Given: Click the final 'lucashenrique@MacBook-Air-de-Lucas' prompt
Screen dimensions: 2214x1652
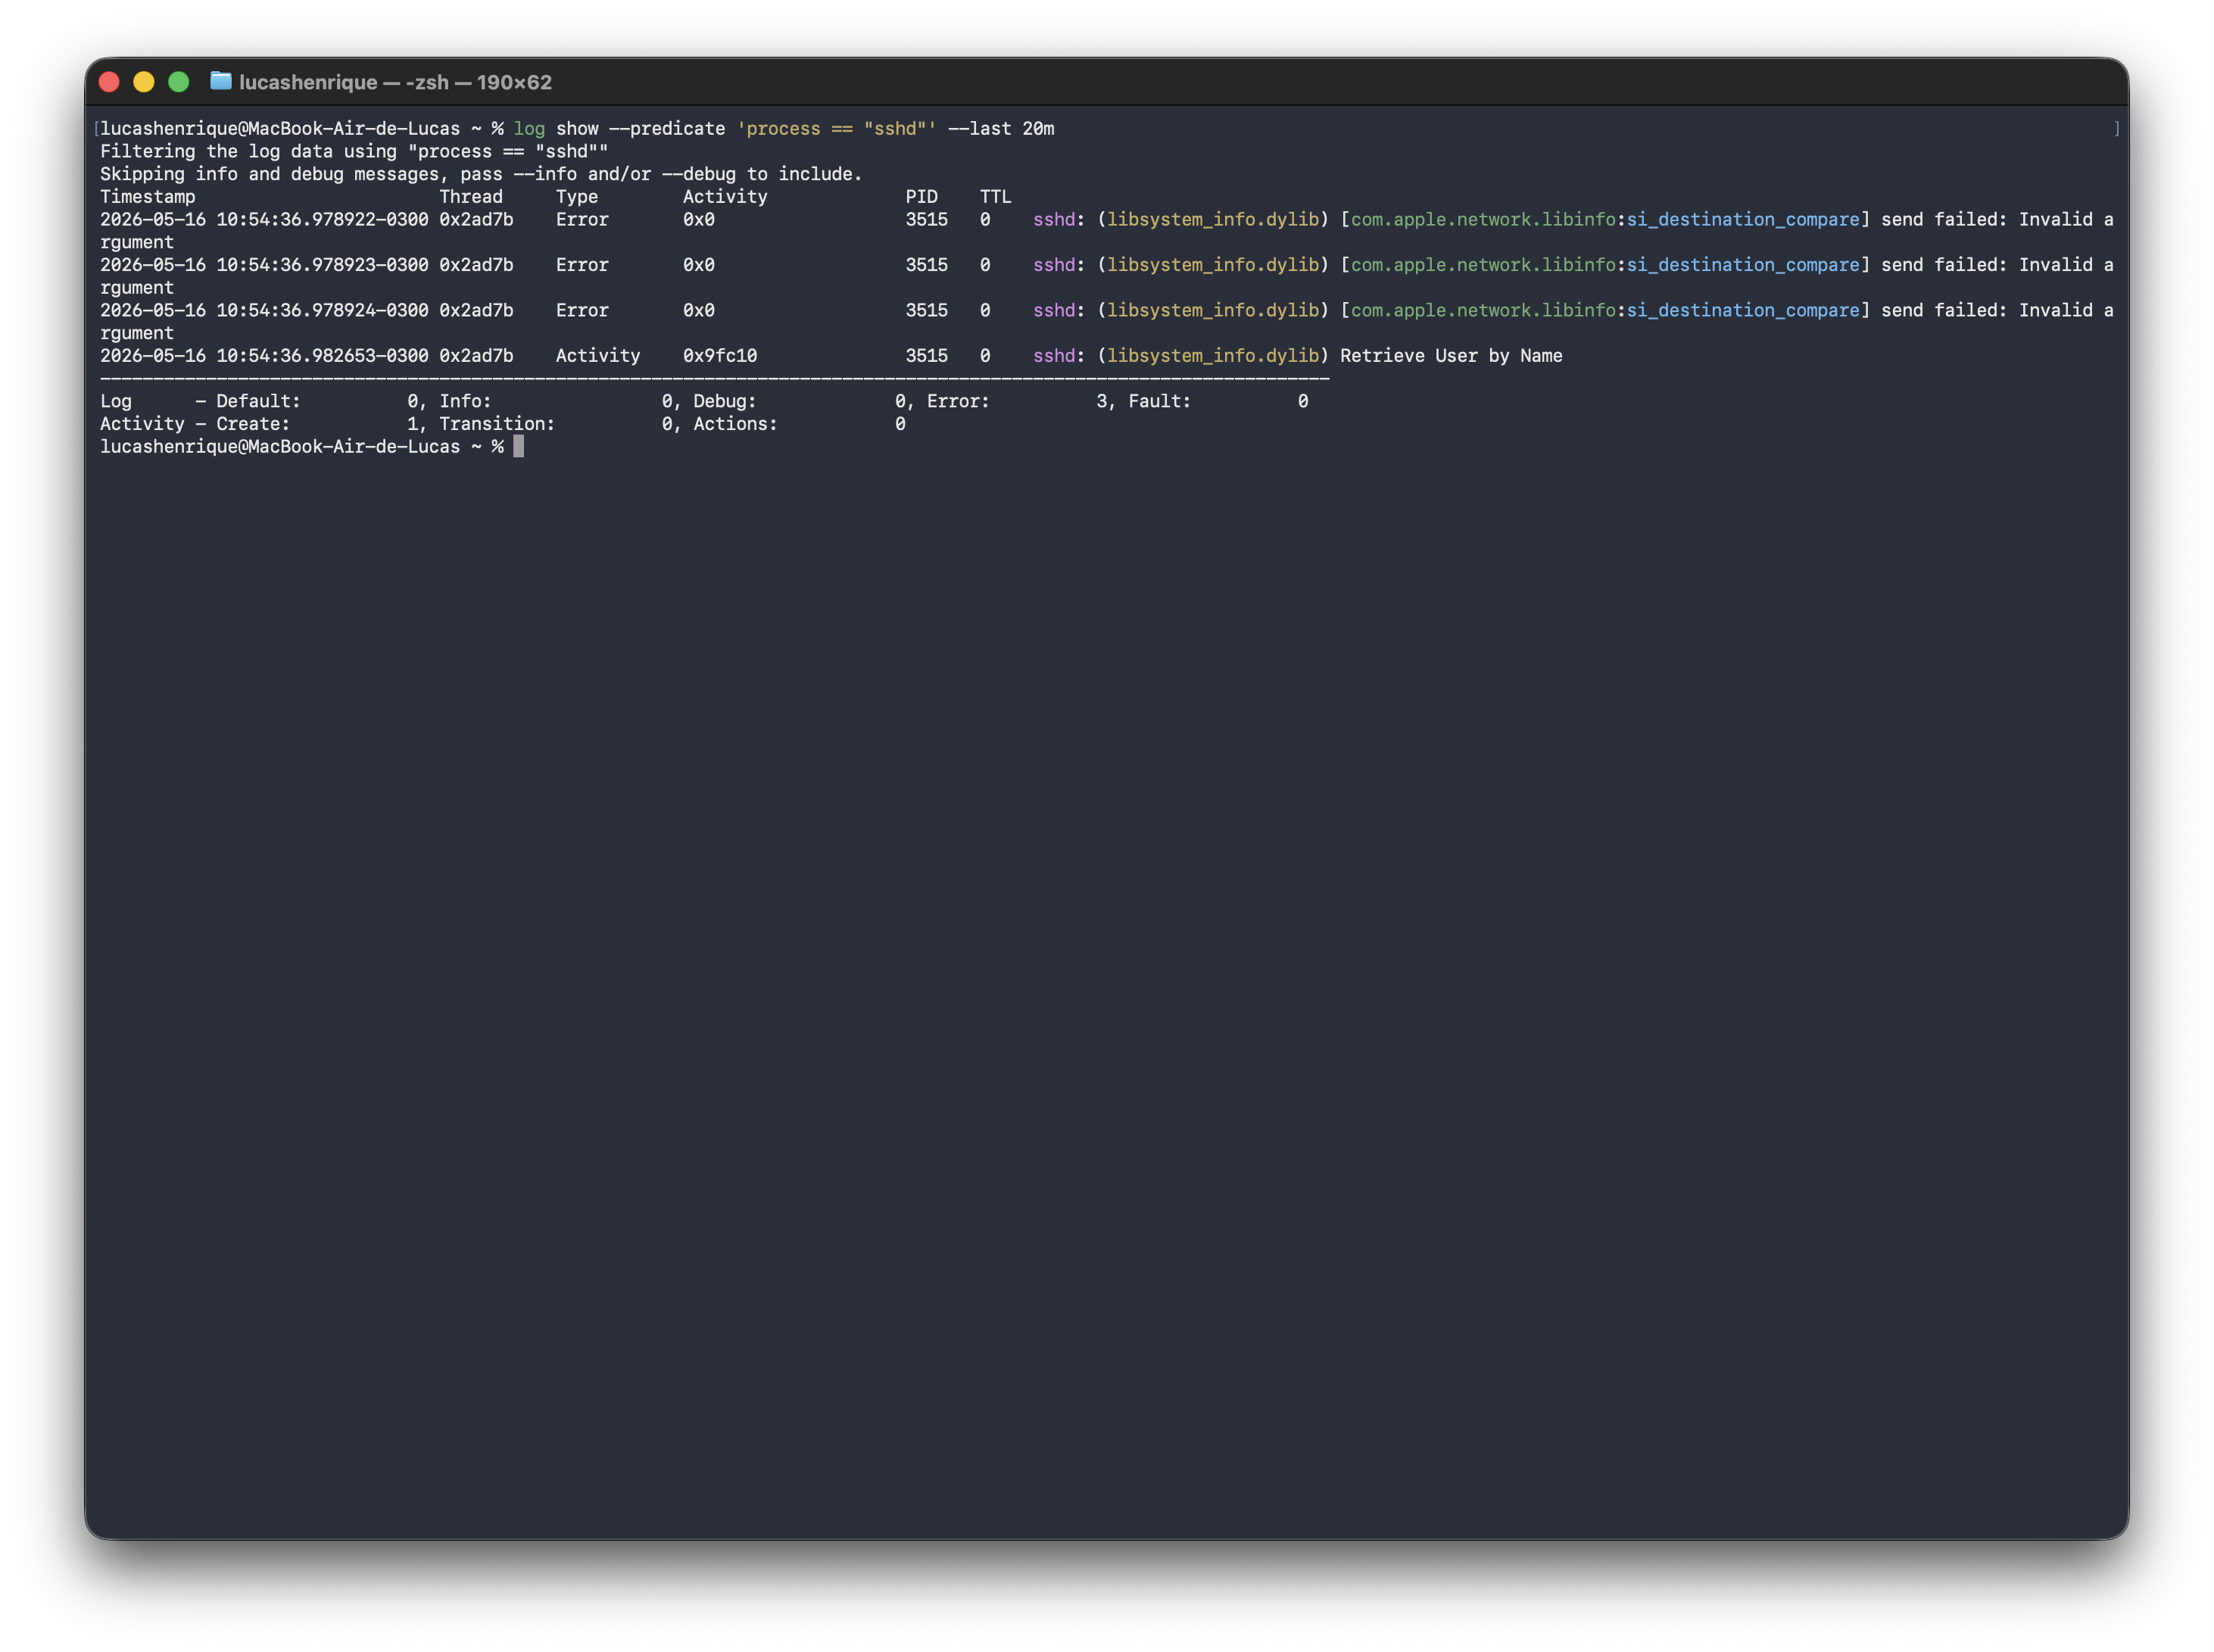Looking at the screenshot, I should coord(280,447).
